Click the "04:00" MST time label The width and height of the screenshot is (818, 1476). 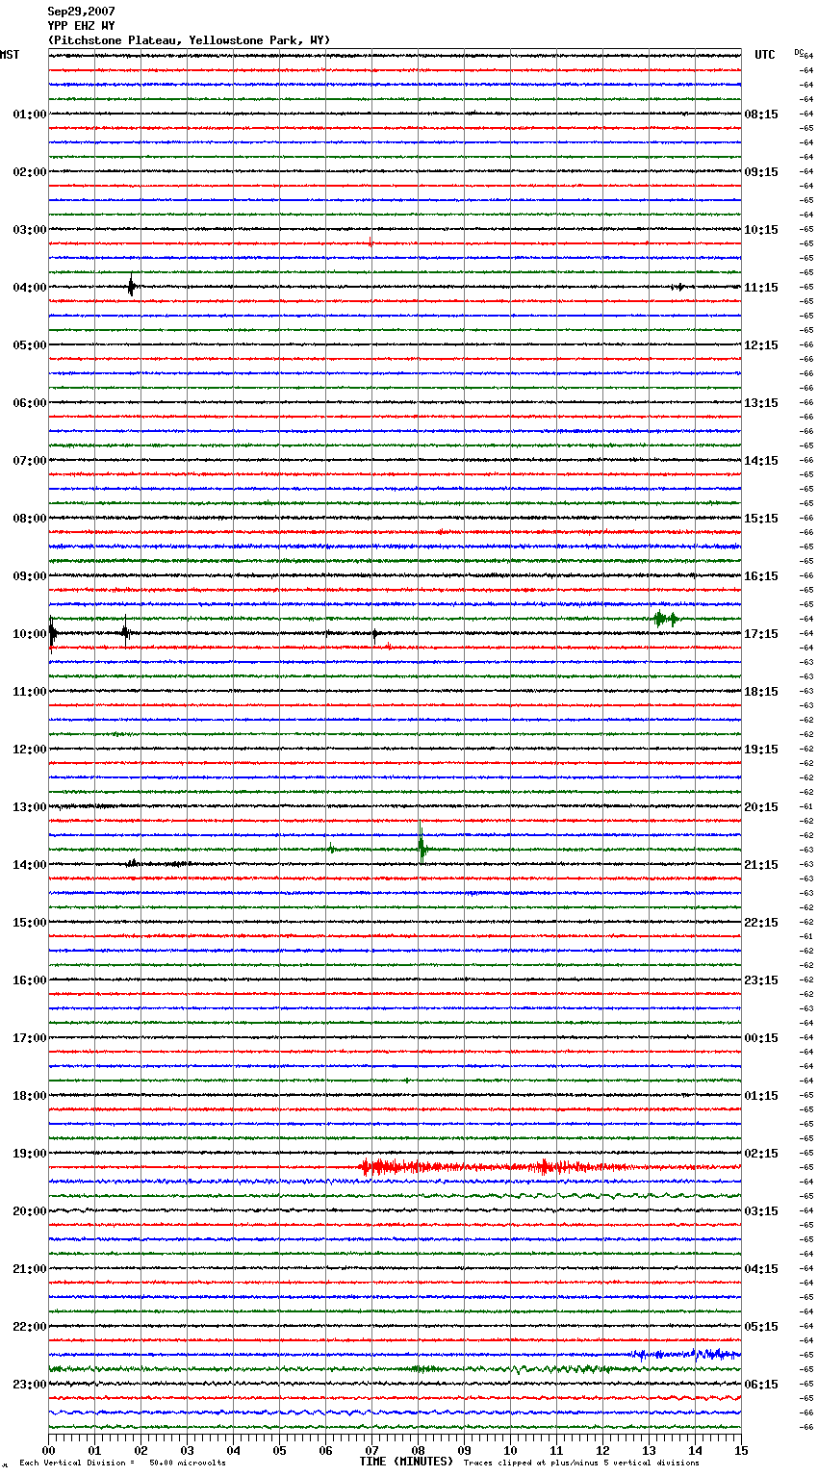[x=30, y=288]
